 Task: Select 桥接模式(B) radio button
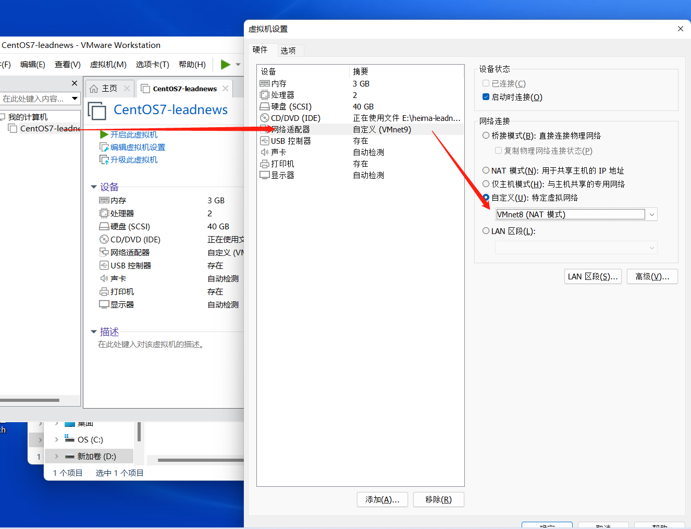[486, 136]
